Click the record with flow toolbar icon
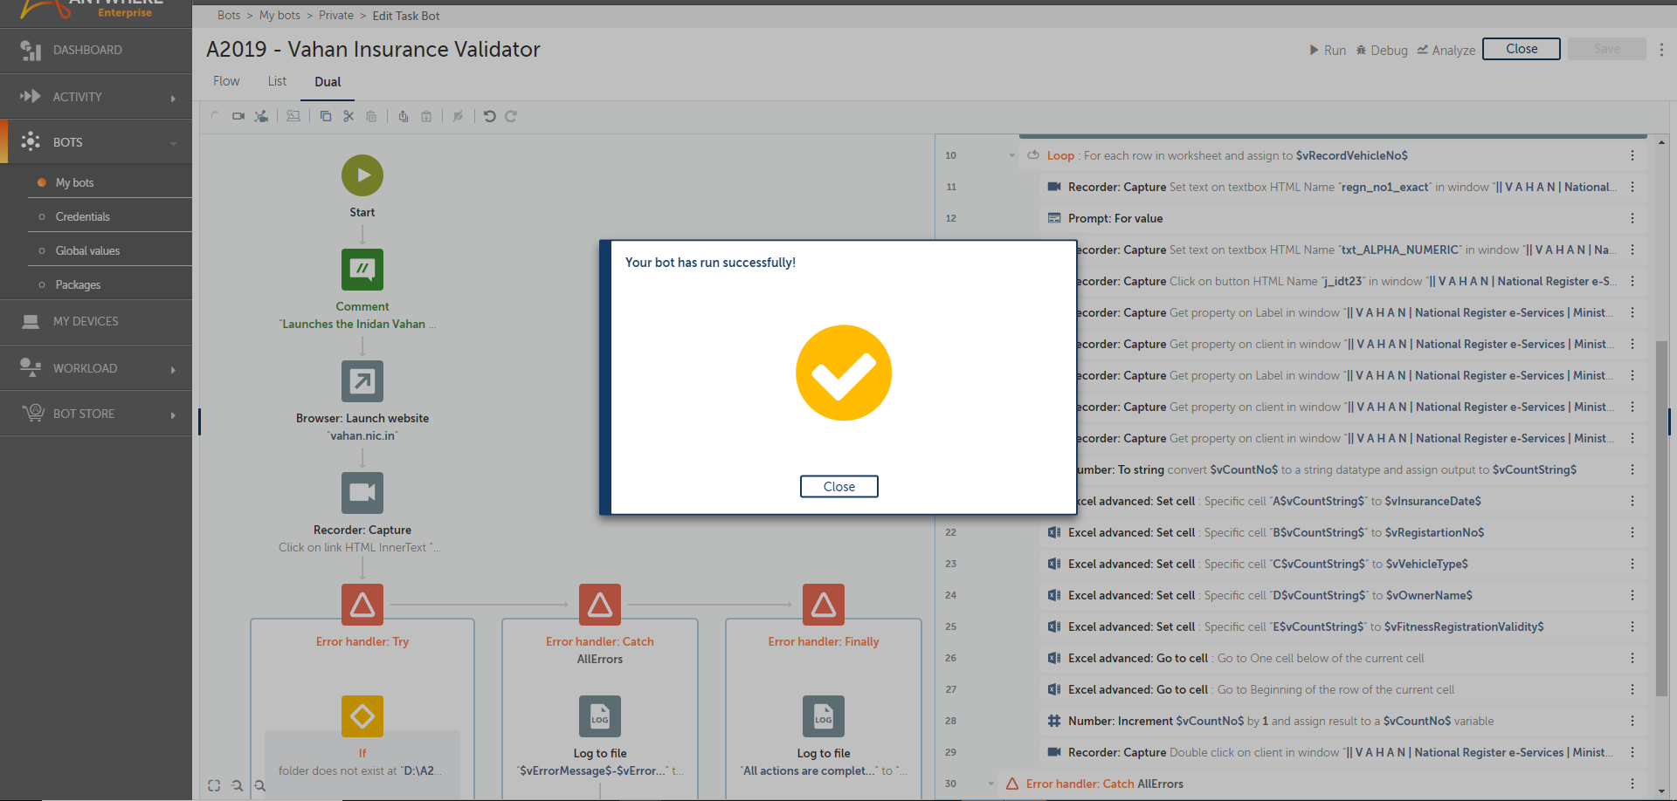Viewport: 1677px width, 801px height. point(261,116)
